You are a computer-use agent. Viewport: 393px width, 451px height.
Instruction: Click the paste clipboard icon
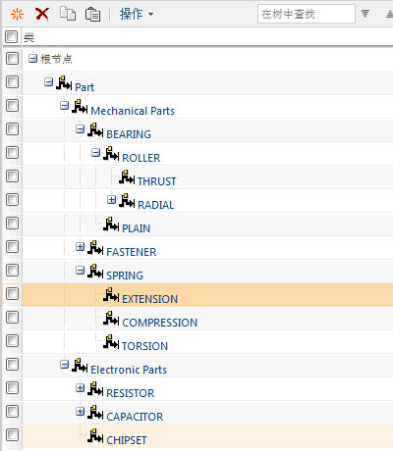click(x=92, y=15)
